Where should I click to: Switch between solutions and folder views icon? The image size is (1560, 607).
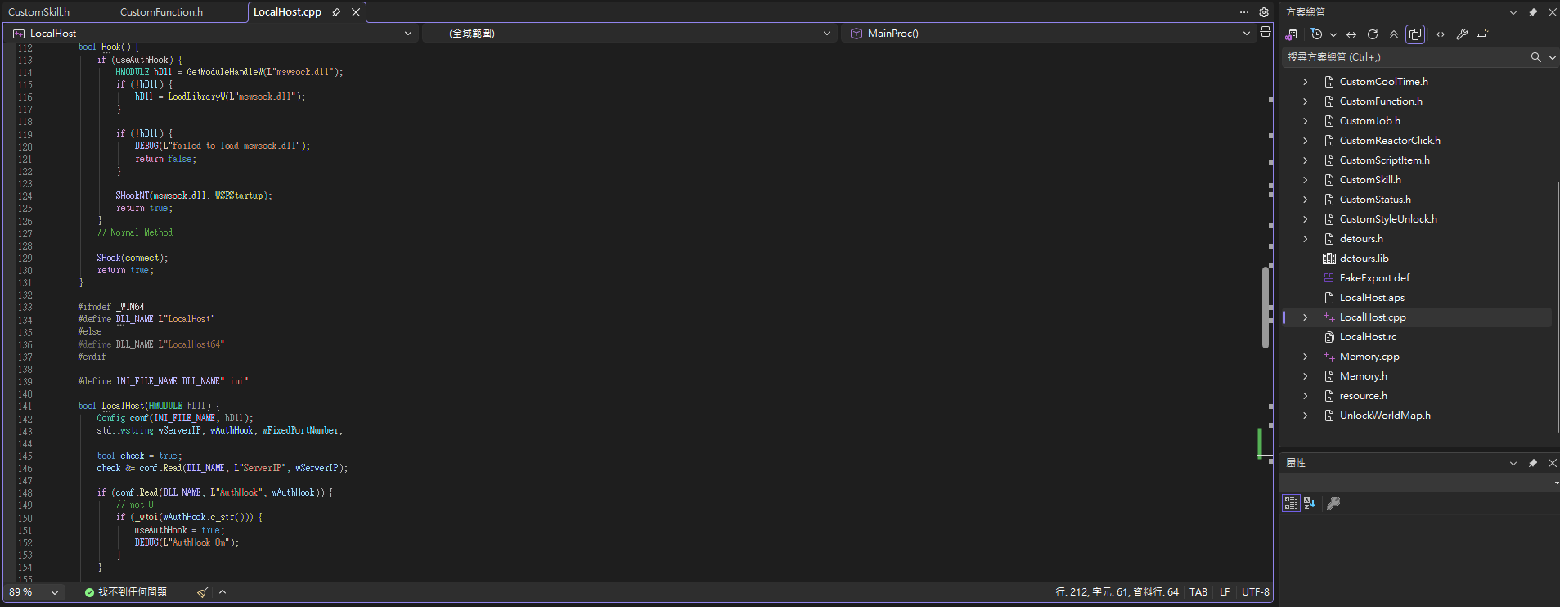coord(1292,34)
